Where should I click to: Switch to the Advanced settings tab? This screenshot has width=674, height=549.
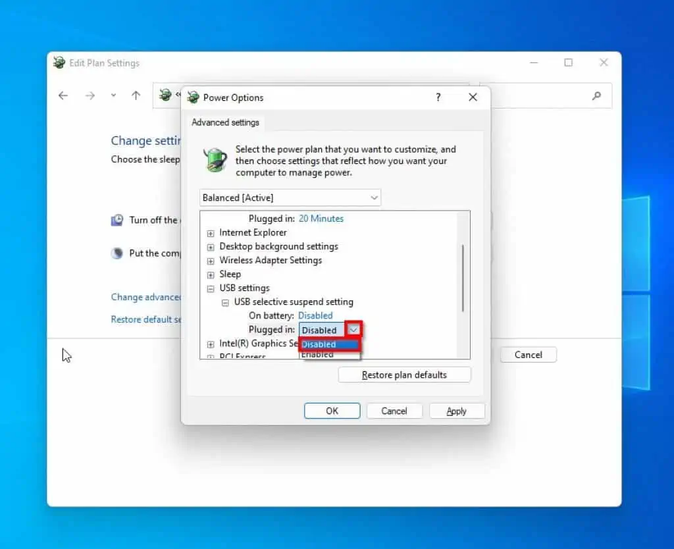click(226, 122)
